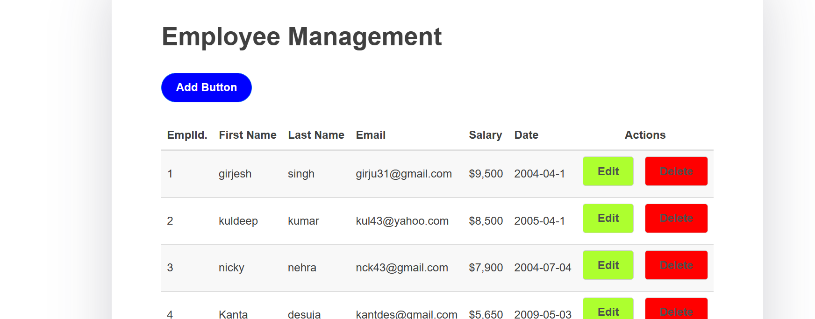The image size is (815, 319).
Task: Select the Email column header
Action: (371, 135)
